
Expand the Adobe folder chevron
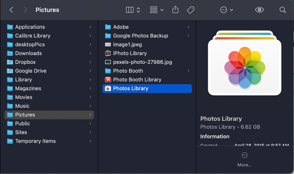[x=188, y=27]
